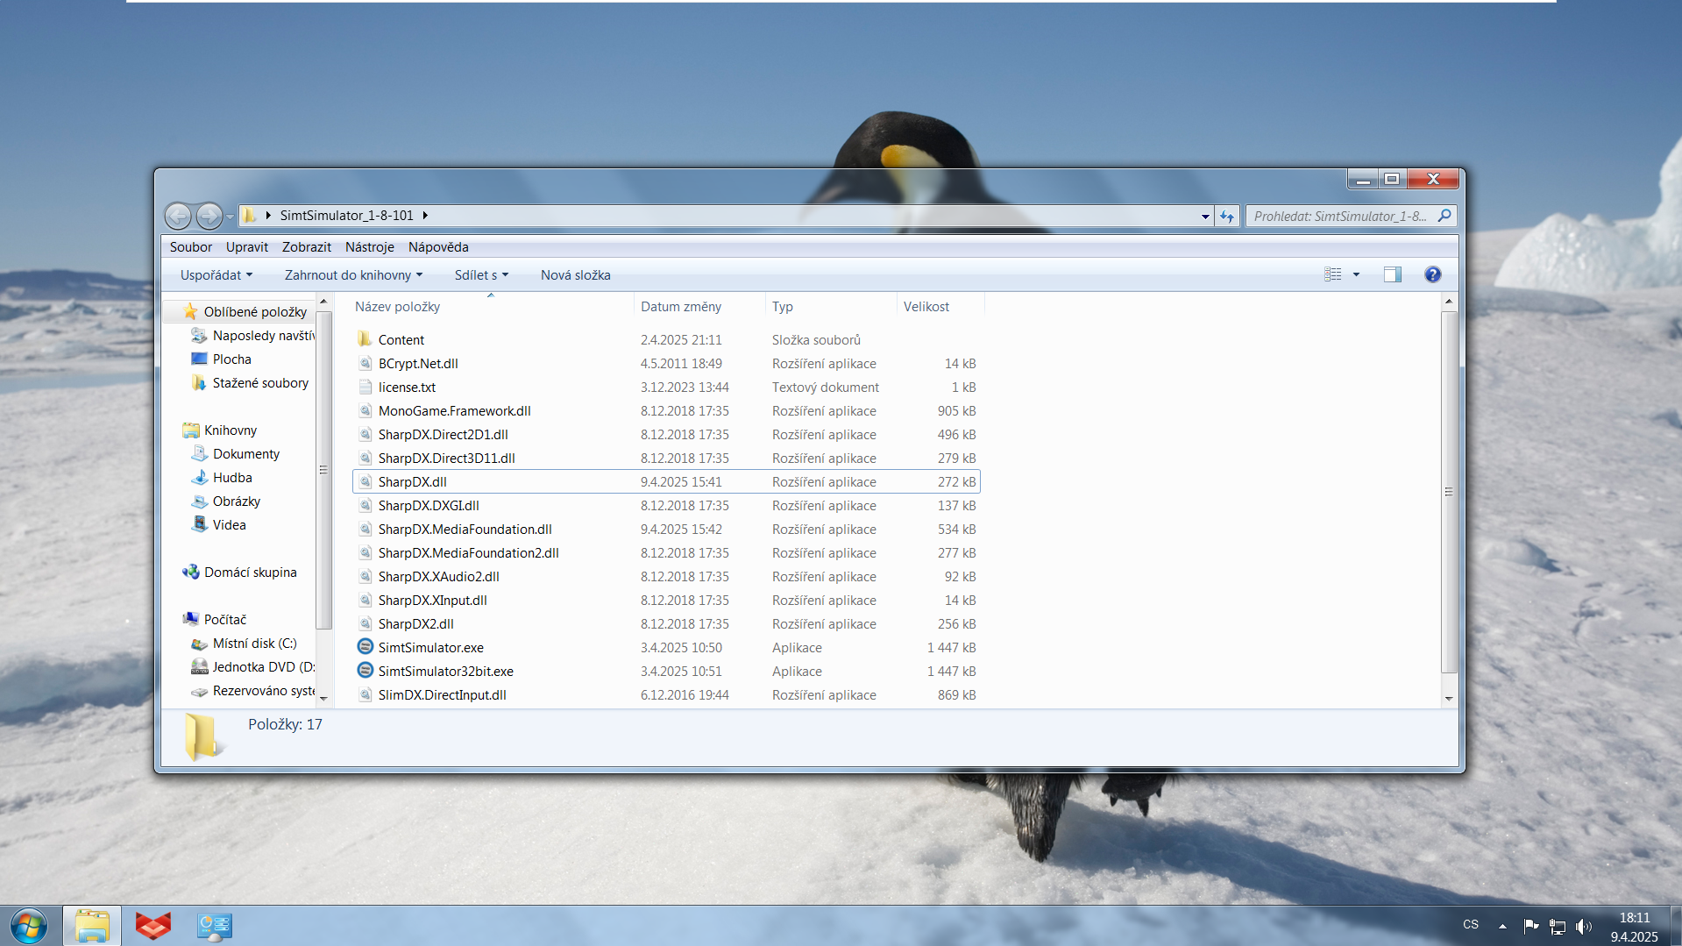Expand the Sdílet s dropdown

481,275
